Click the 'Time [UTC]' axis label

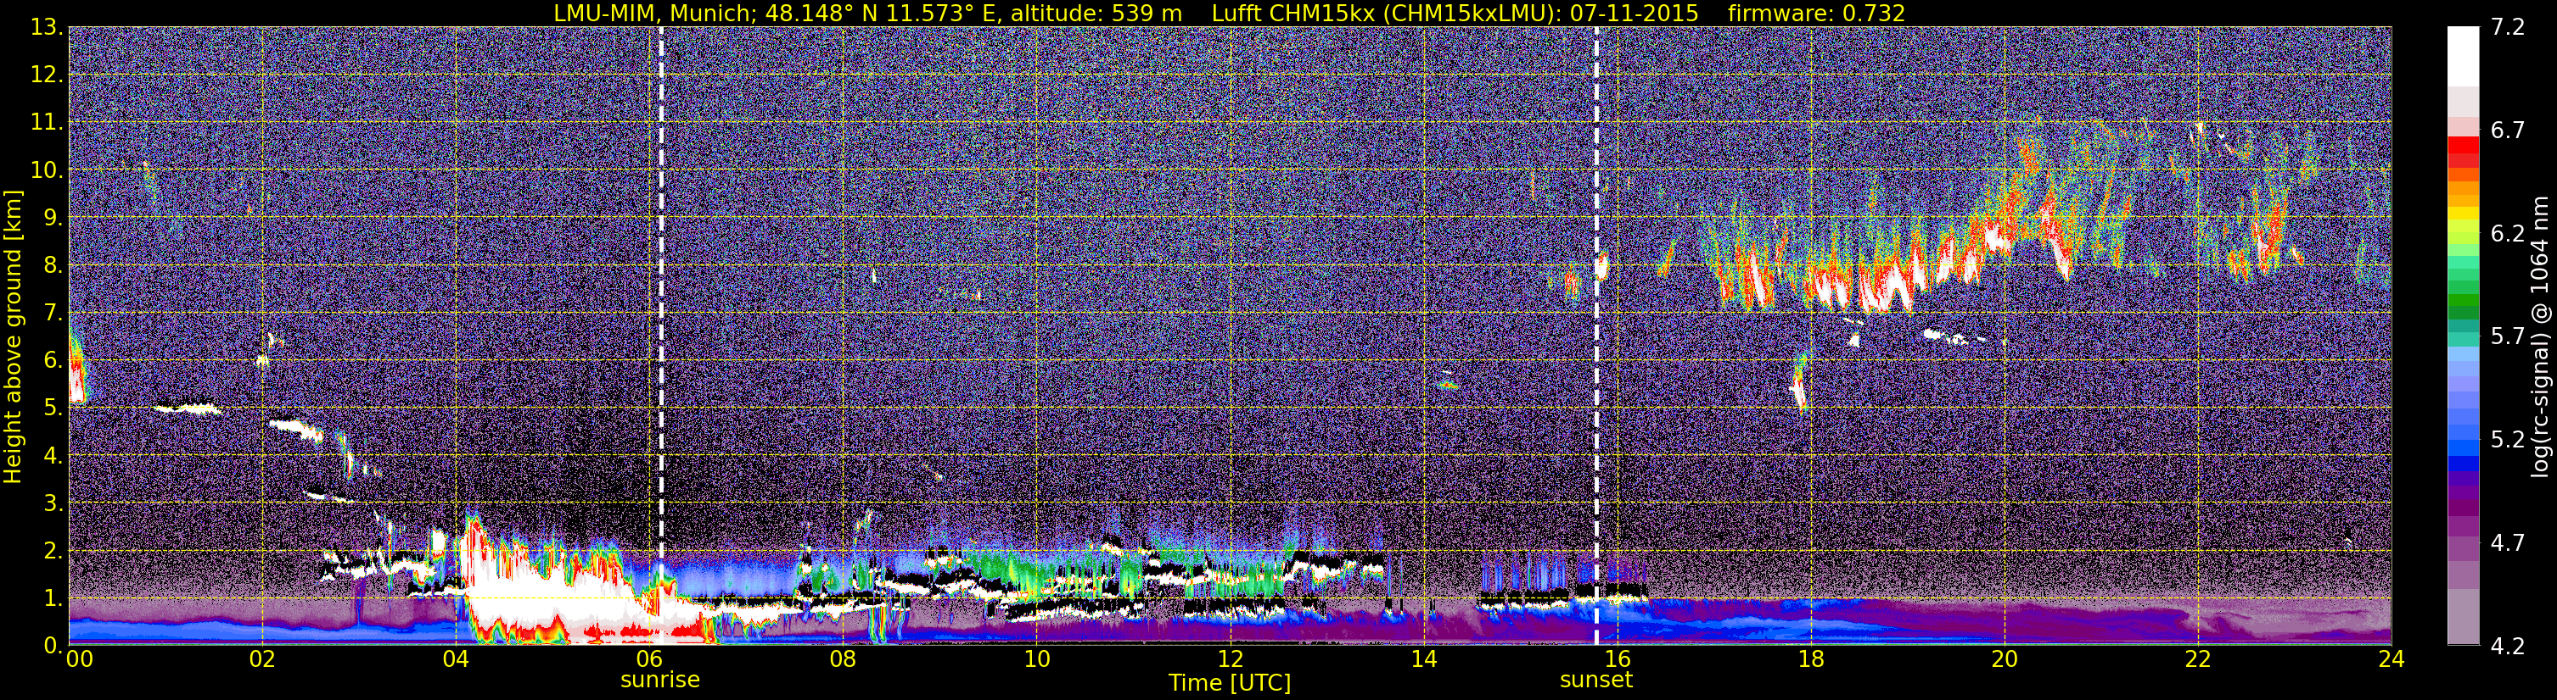(1230, 683)
